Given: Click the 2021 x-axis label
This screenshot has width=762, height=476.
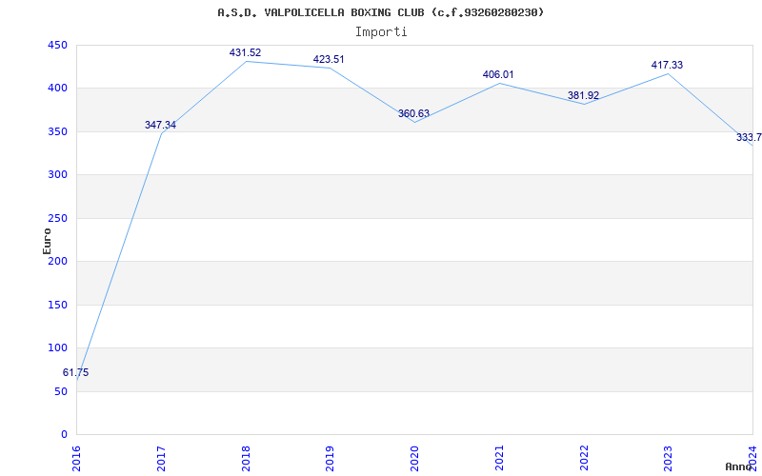Looking at the screenshot, I should pyautogui.click(x=499, y=459).
